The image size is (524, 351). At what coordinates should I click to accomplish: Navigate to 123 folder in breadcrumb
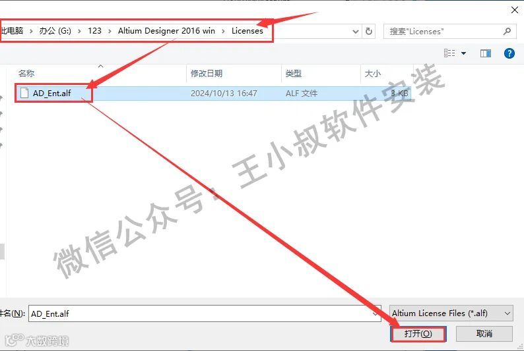(x=94, y=31)
